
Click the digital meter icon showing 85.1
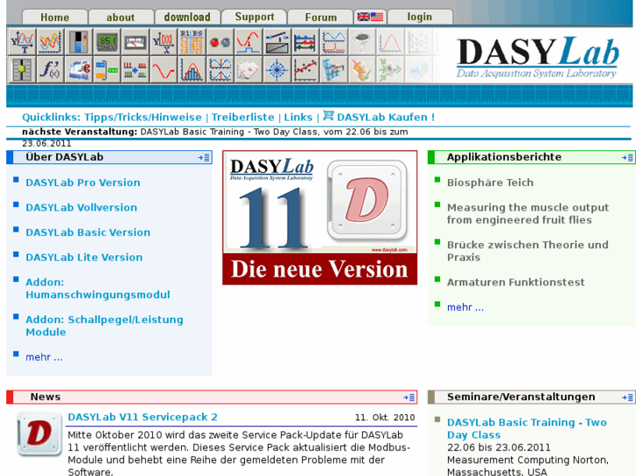tap(107, 42)
